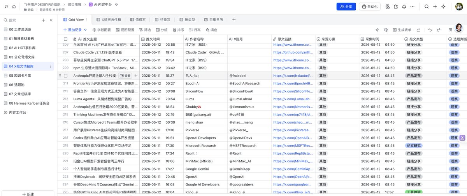Viewport: 467px width, 196px height.
Task: Open more options for 04 X推文情报库
Action: click(50, 66)
